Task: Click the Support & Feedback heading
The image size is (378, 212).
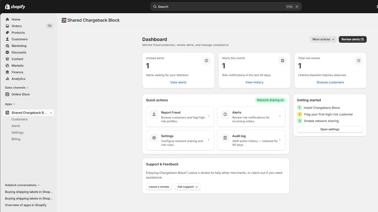Action: tap(162, 164)
